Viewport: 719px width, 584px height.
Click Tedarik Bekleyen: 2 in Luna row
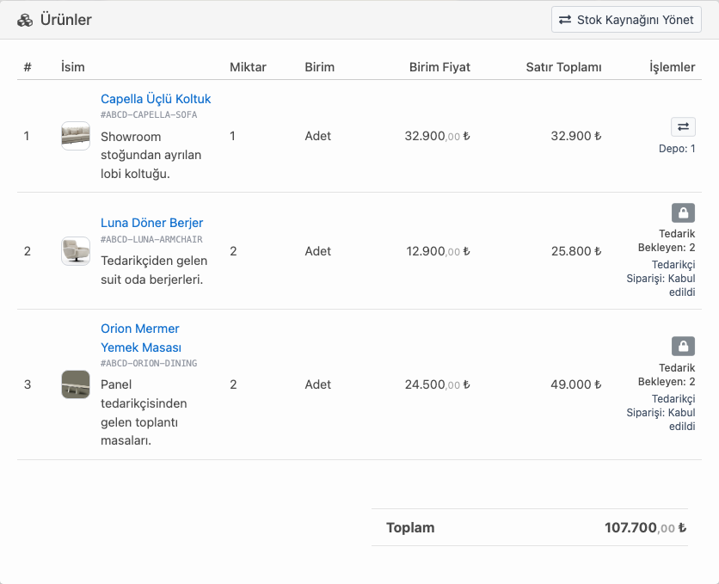click(x=667, y=241)
